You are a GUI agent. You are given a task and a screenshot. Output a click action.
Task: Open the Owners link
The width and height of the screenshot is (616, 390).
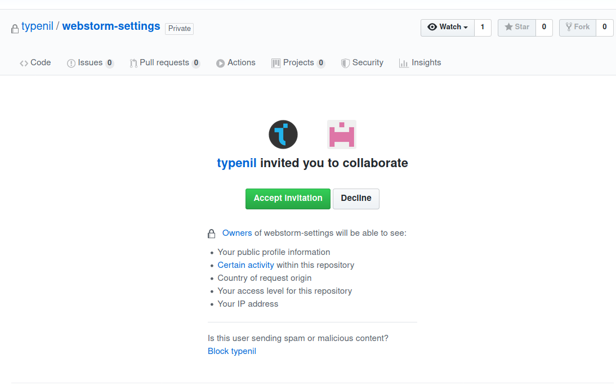(x=237, y=233)
